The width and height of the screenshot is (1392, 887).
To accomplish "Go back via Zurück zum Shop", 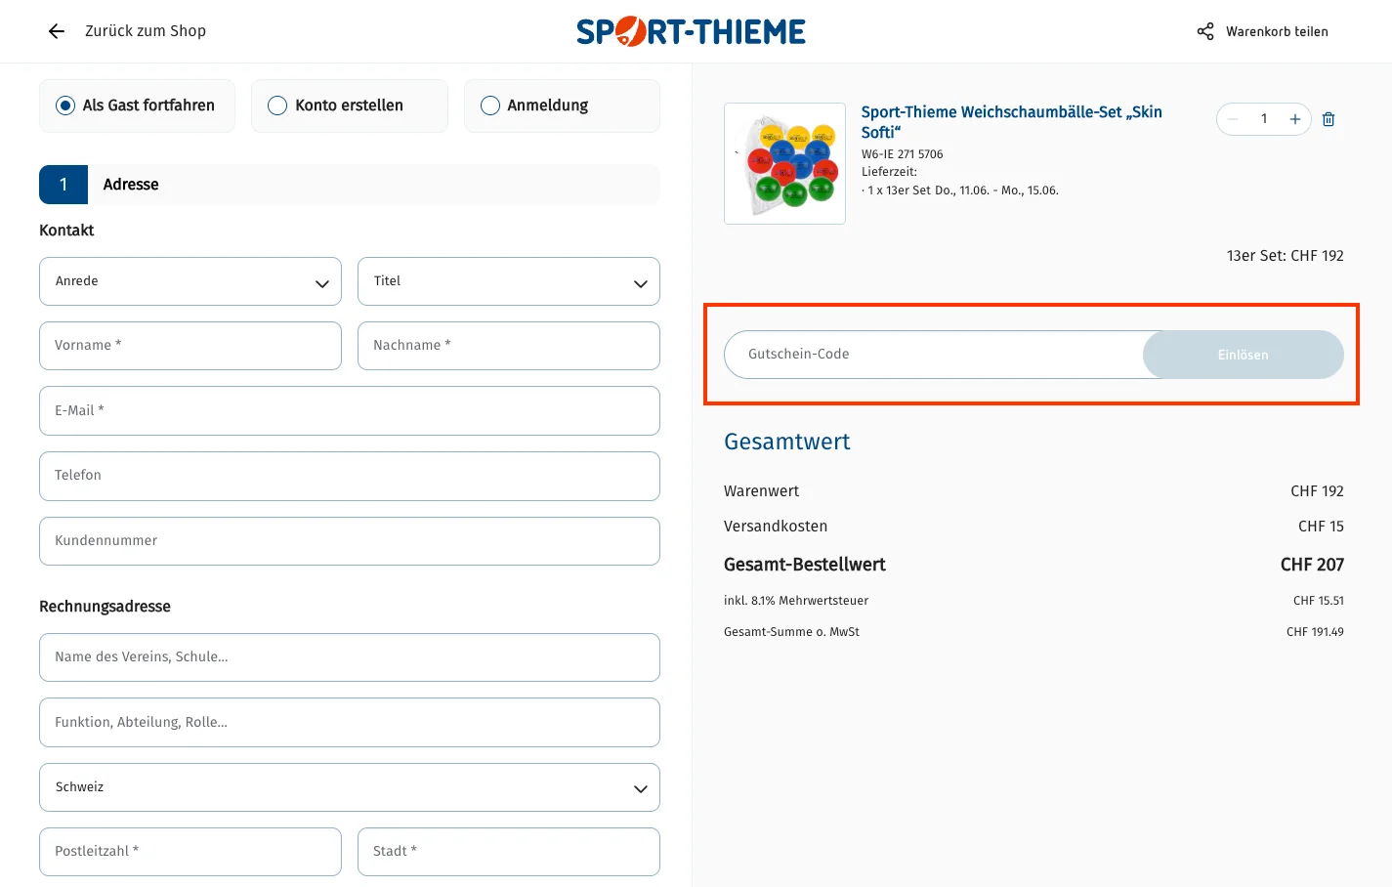I will (146, 31).
